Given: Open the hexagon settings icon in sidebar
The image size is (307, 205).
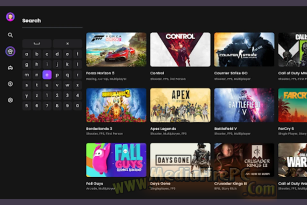Looking at the screenshot, I should [10, 100].
